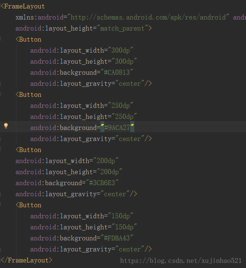Viewport: 246px width, 268px height.
Task: Select layout_height="250dp" attribute line
Action: [84, 117]
